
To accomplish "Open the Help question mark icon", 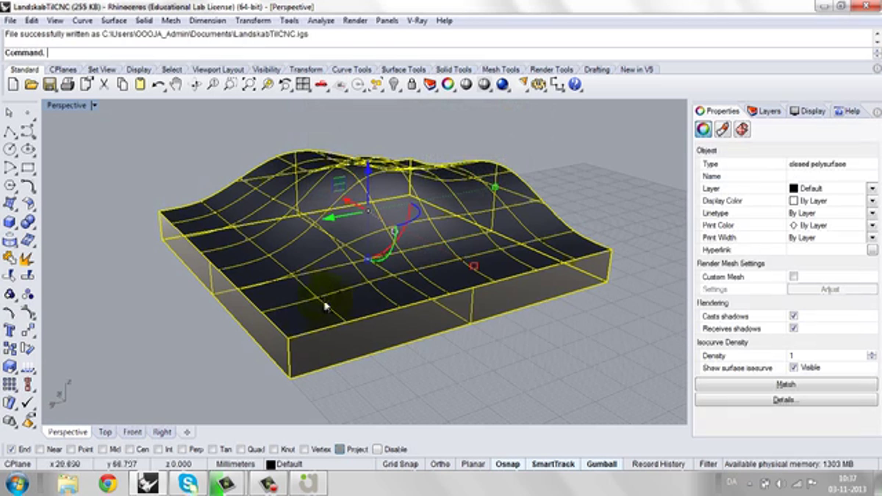I will [575, 85].
